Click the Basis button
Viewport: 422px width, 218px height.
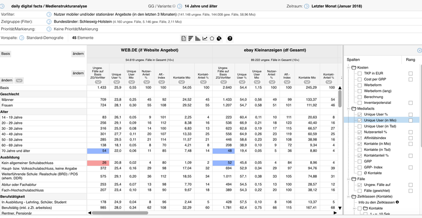point(6,54)
